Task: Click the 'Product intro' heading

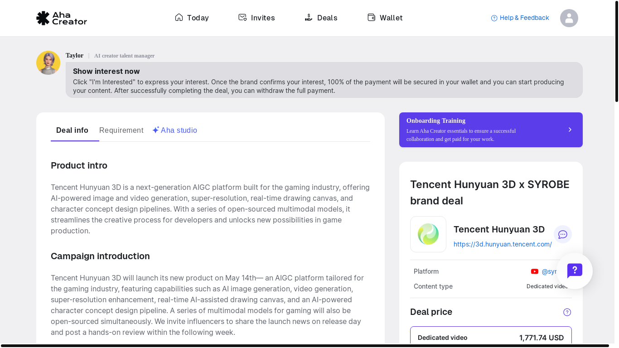Action: point(79,165)
